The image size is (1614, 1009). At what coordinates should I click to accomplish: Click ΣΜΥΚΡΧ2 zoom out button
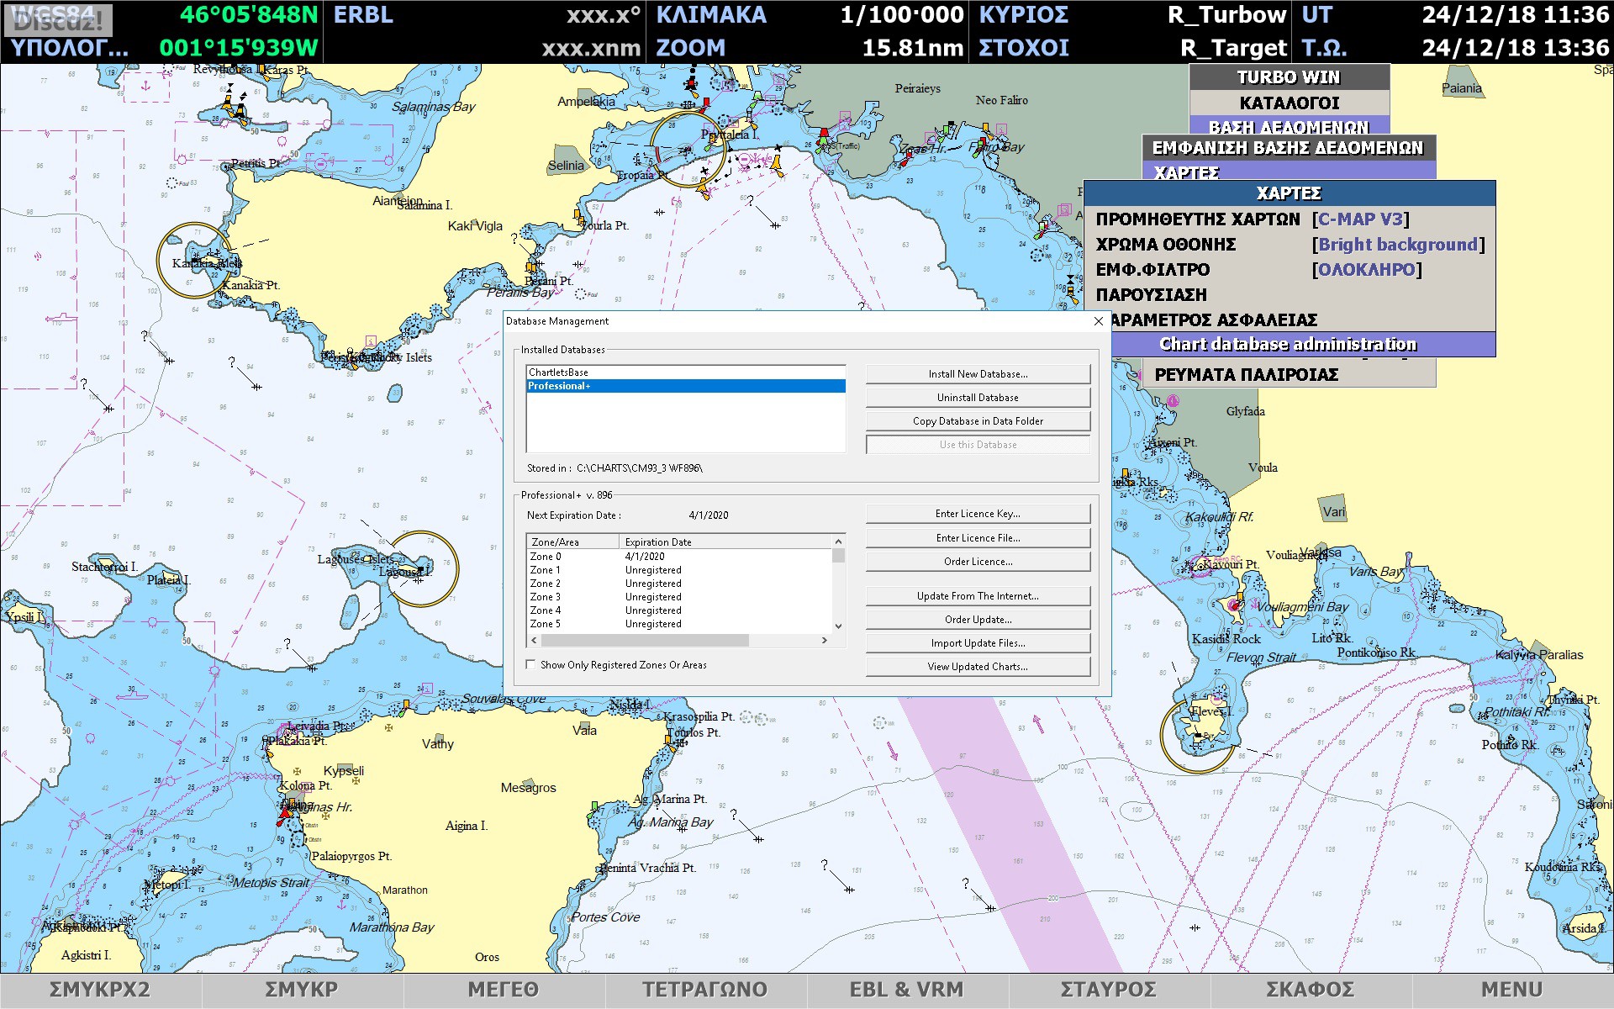click(x=100, y=991)
